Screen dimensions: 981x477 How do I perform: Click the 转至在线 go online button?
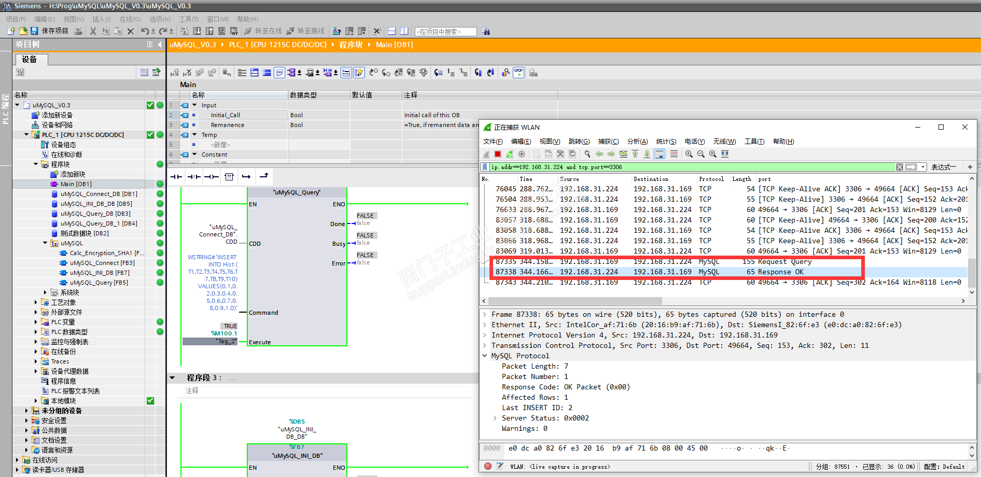(x=263, y=31)
